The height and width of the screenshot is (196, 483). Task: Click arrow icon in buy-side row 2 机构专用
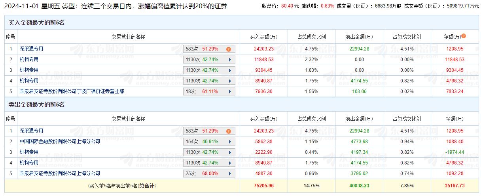pyautogui.click(x=229, y=60)
